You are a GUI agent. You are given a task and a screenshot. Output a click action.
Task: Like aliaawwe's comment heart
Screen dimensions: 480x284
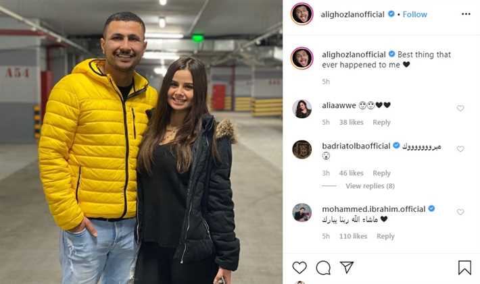coord(460,108)
